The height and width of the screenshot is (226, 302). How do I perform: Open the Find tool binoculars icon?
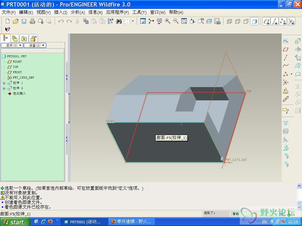click(x=119, y=21)
